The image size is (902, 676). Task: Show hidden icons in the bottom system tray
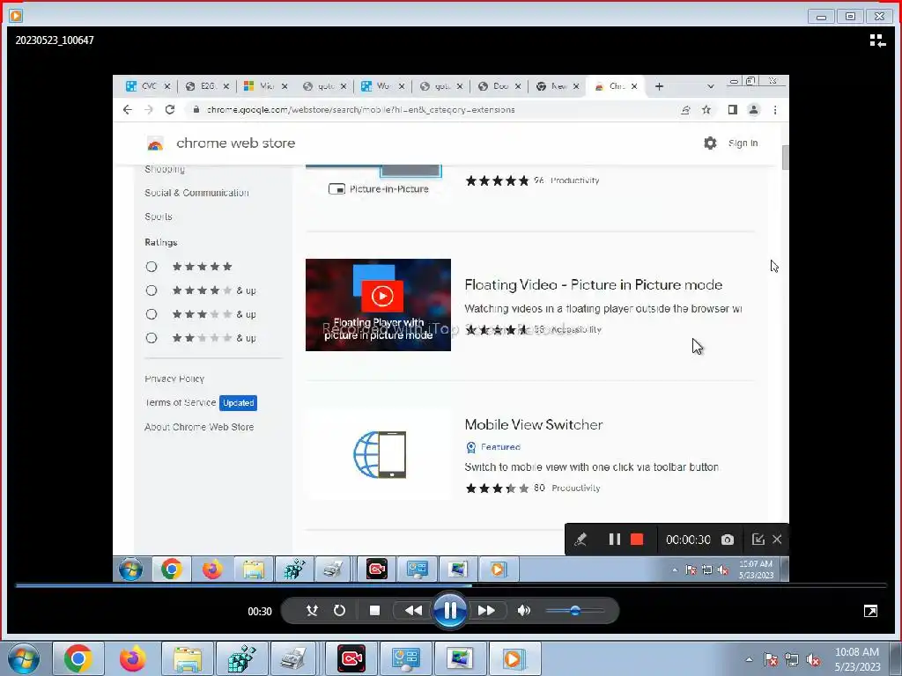[x=749, y=659]
